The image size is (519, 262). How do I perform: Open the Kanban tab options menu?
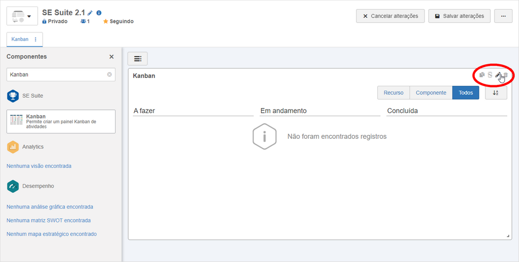click(x=36, y=39)
